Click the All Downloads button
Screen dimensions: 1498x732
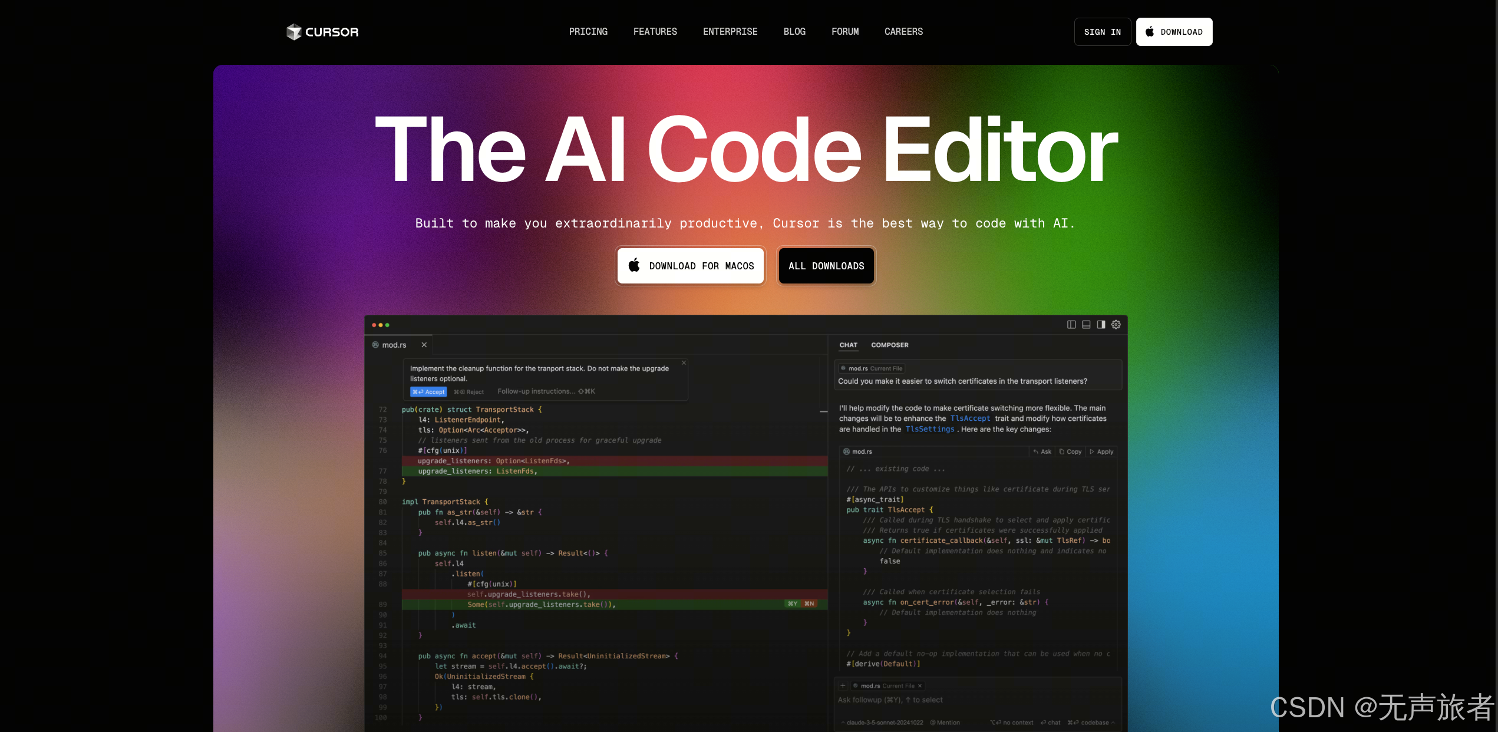(826, 266)
